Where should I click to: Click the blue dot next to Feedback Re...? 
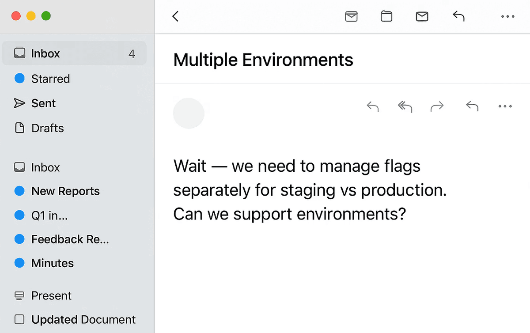[x=19, y=239]
